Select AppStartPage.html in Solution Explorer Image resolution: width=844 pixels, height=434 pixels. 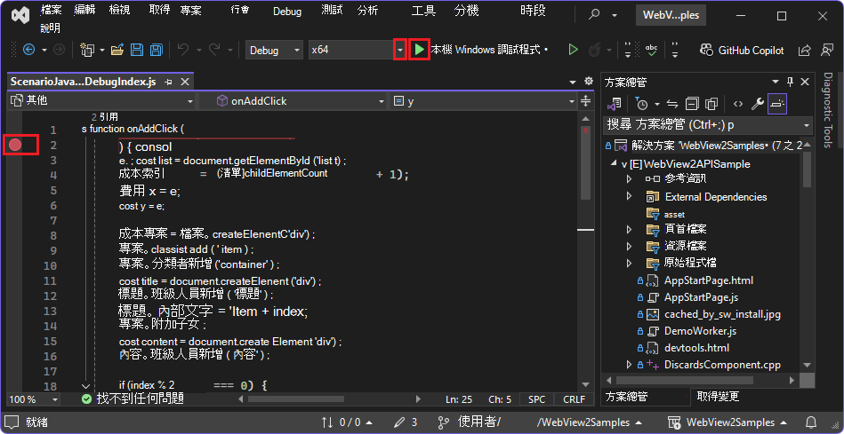coord(708,280)
